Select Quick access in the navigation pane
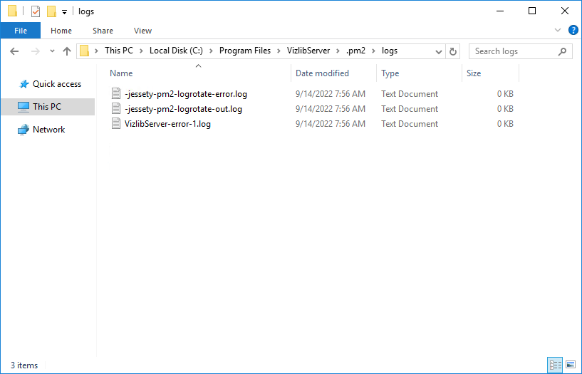Screen dimensions: 582x374 pyautogui.click(x=57, y=84)
